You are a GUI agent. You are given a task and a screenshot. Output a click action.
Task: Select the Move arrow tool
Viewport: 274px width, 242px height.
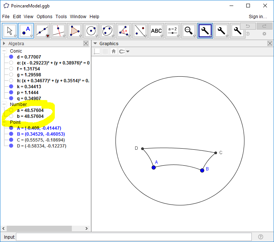pos(10,31)
